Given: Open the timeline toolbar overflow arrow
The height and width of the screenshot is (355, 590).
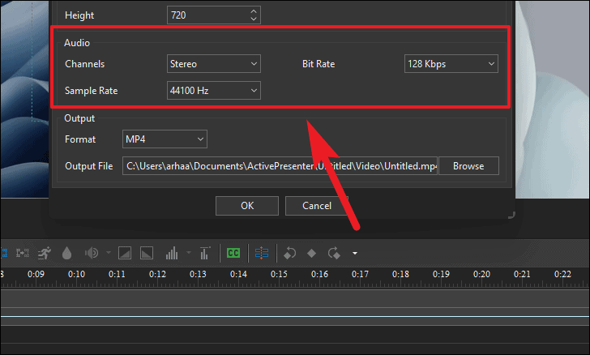Looking at the screenshot, I should pyautogui.click(x=354, y=254).
